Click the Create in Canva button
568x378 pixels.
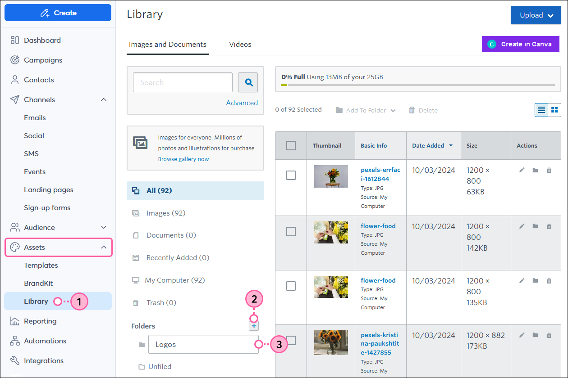[520, 44]
